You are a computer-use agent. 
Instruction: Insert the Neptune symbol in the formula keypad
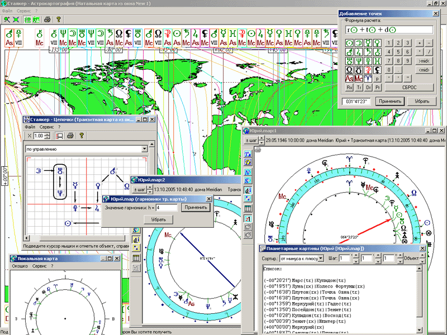(x=359, y=61)
